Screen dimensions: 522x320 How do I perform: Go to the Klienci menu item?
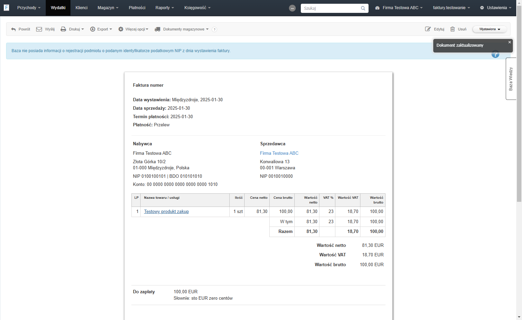point(82,8)
